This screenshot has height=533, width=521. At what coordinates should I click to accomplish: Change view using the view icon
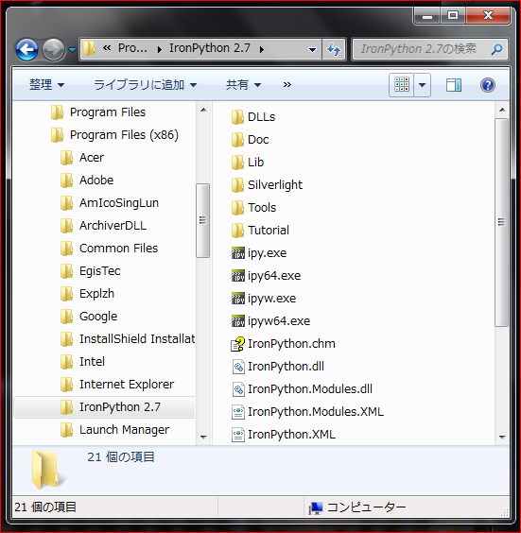pos(402,85)
